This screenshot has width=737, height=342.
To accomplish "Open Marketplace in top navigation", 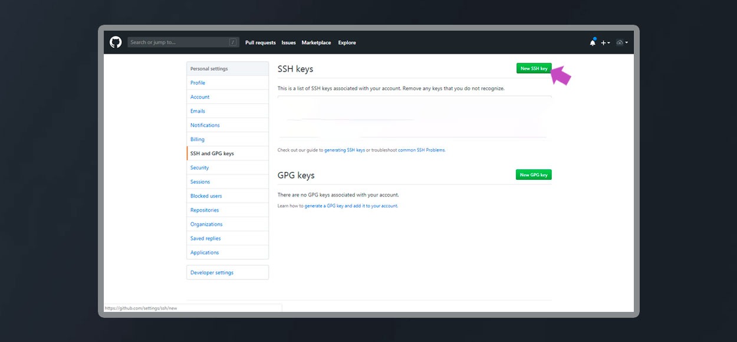I will point(316,42).
